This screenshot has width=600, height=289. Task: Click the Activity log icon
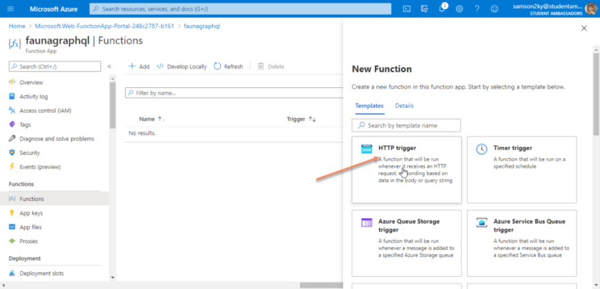pyautogui.click(x=12, y=97)
